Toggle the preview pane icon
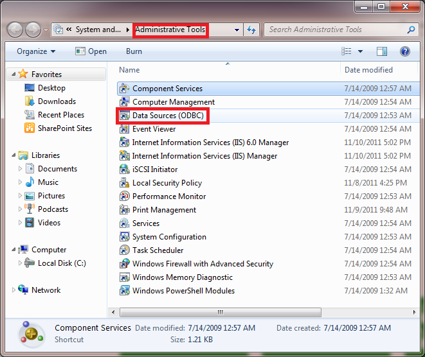 382,51
